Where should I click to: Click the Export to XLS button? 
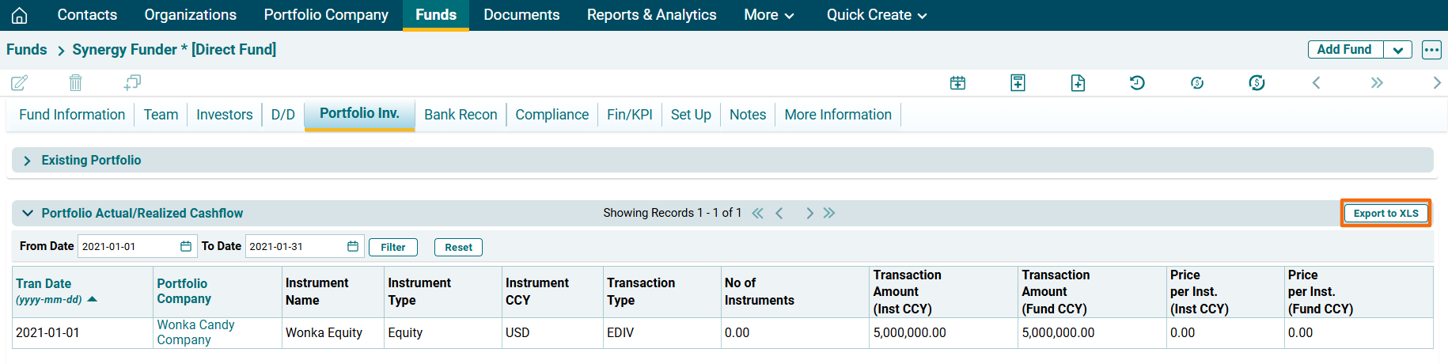[x=1385, y=213]
